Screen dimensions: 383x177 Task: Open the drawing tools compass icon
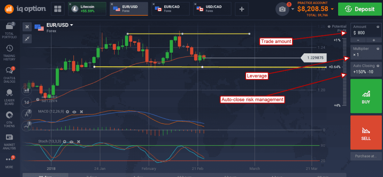26,114
